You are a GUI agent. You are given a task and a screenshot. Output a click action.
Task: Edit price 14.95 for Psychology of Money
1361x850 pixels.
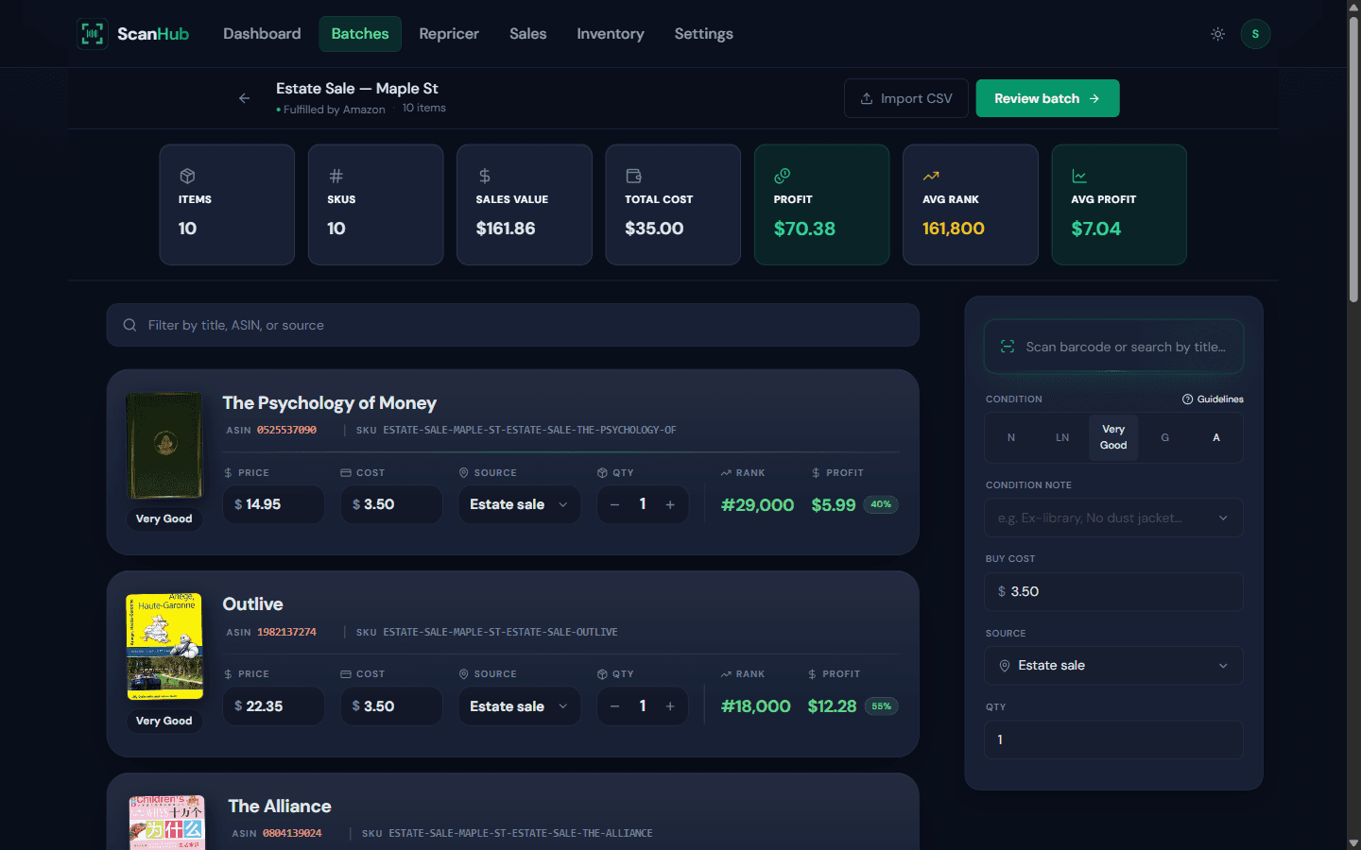point(273,504)
